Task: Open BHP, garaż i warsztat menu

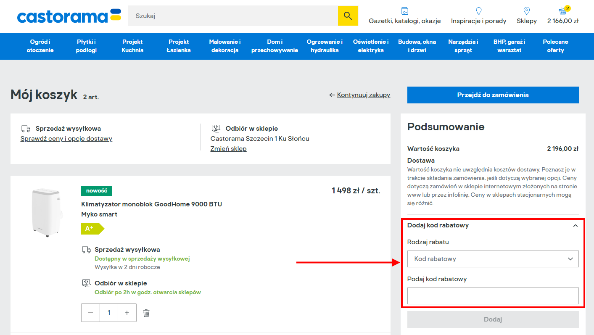Action: (x=510, y=46)
